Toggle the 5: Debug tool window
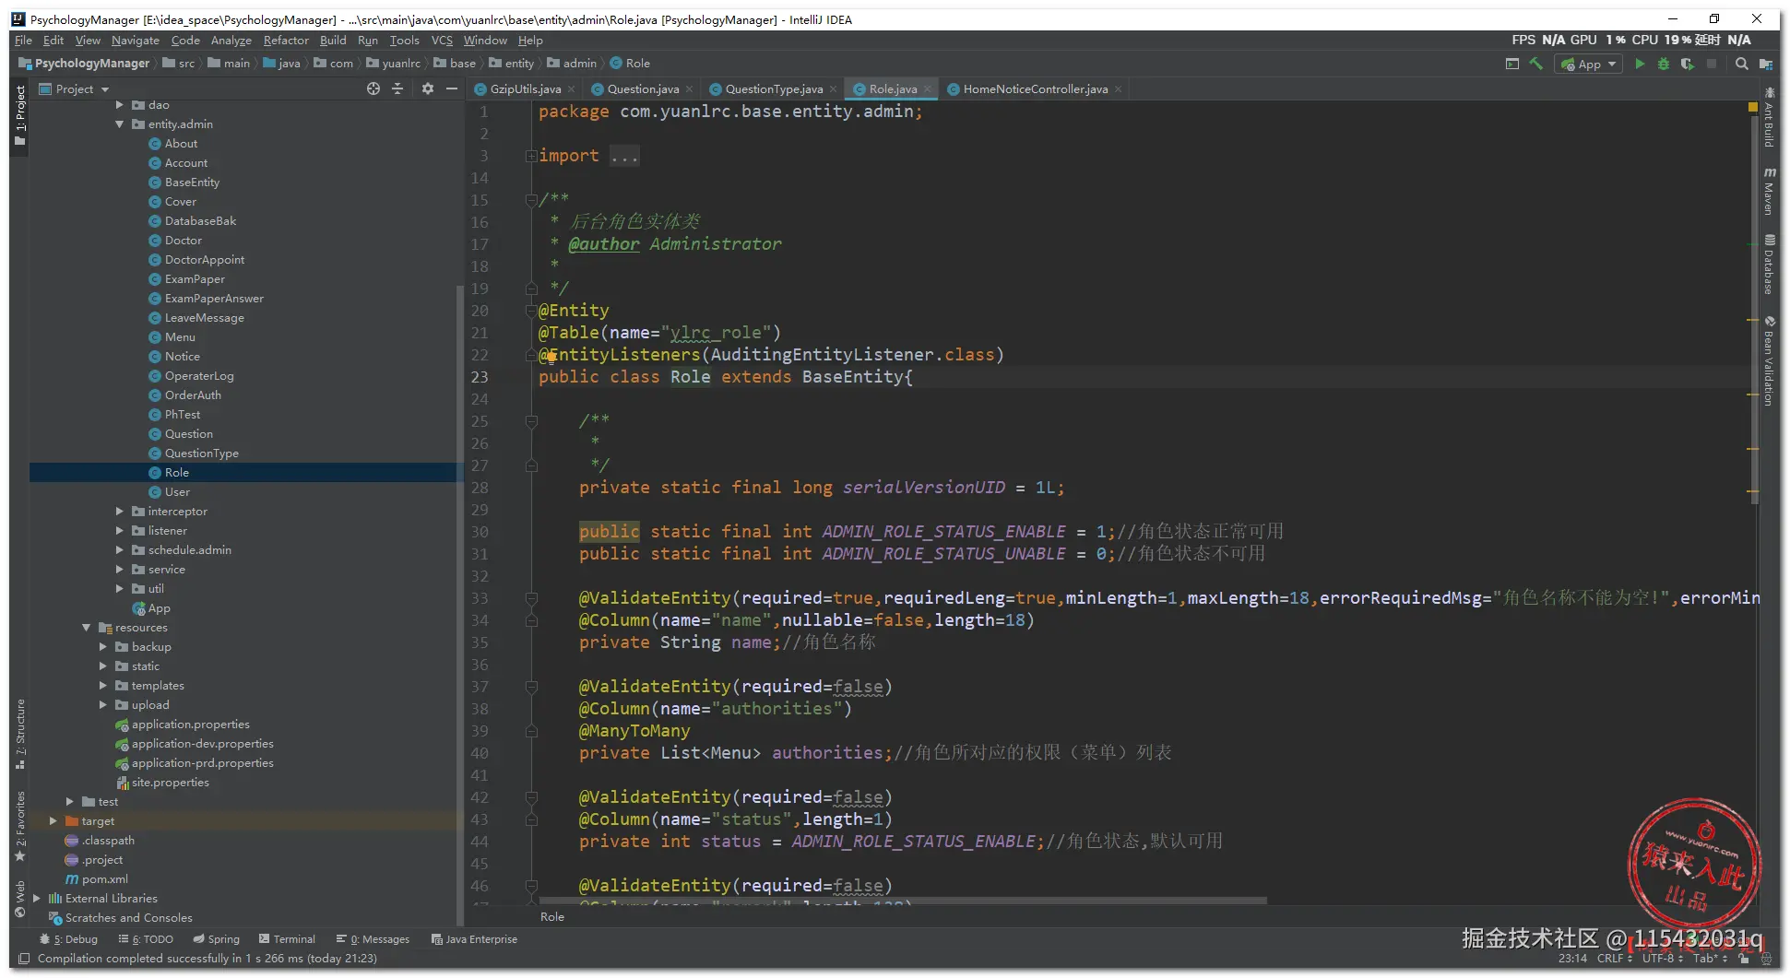The width and height of the screenshot is (1790, 978). [68, 939]
